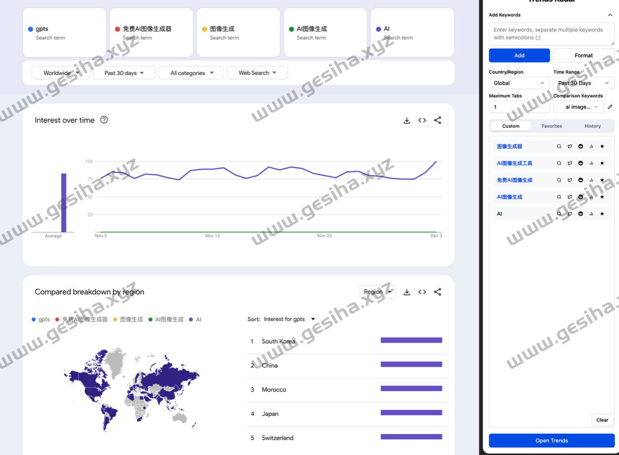The height and width of the screenshot is (455, 619).
Task: Click the Twitter icon for AI图像生成工具
Action: (x=570, y=163)
